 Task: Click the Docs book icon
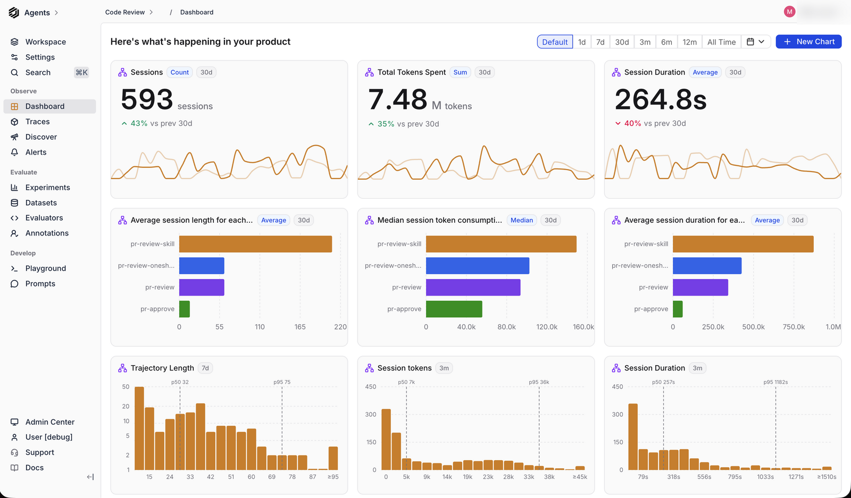[14, 468]
